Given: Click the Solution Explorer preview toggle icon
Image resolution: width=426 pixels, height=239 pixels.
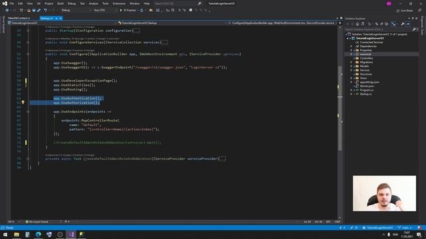Looking at the screenshot, I should point(407,24).
